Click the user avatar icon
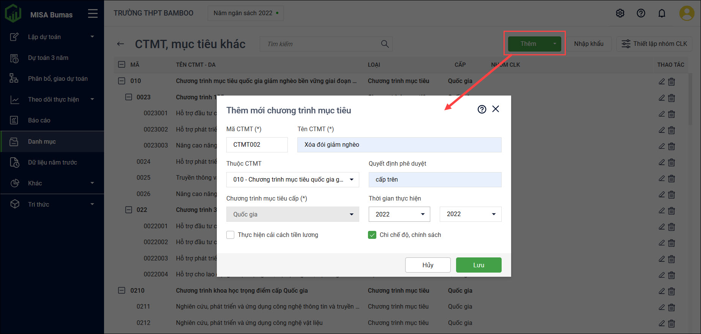The height and width of the screenshot is (334, 701). [x=686, y=13]
